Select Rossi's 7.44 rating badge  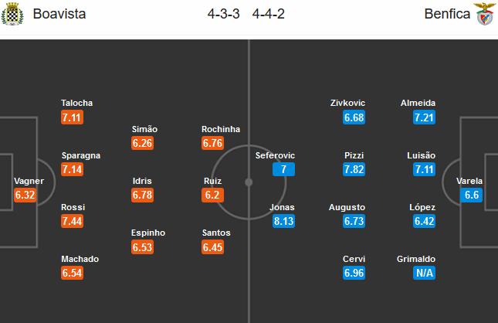[x=72, y=221]
